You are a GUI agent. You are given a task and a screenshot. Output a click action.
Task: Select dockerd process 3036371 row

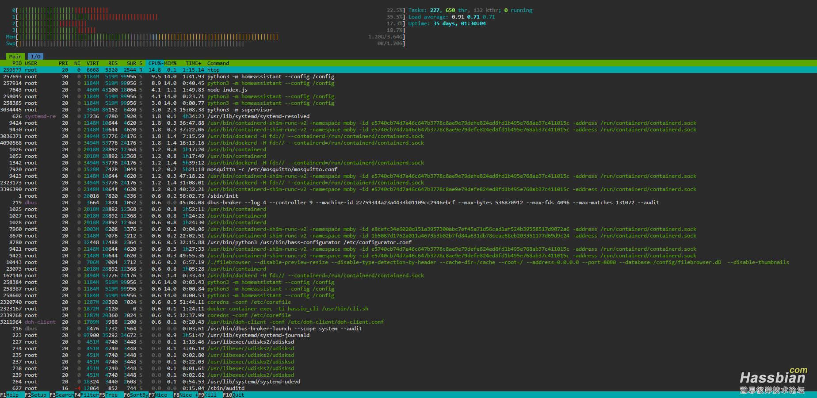click(x=408, y=136)
